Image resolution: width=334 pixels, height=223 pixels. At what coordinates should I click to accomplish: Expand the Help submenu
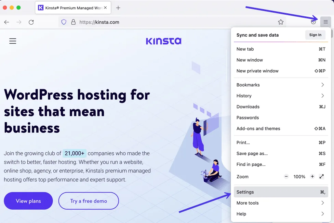281,214
